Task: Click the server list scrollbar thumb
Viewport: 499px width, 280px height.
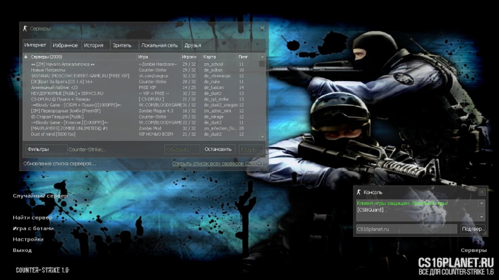Action: [262, 64]
